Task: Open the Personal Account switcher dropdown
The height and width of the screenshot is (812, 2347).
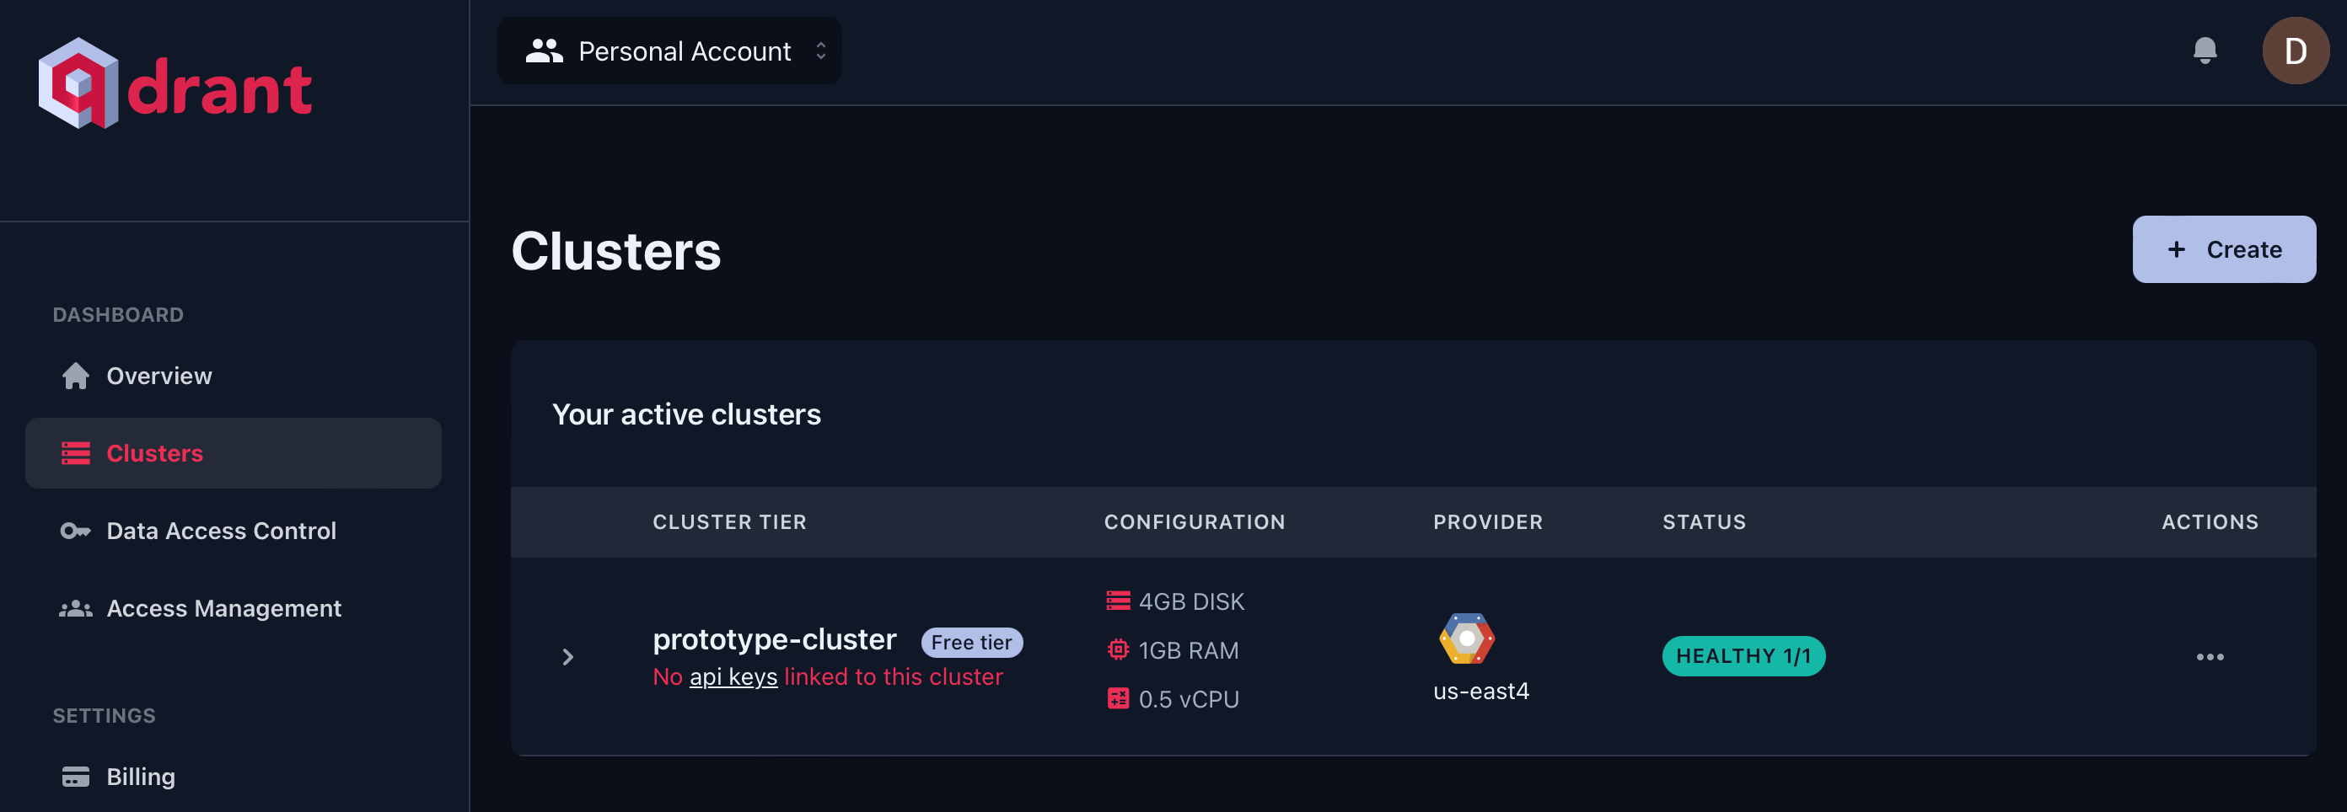Action: [x=669, y=51]
